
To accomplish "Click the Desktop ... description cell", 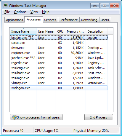I will point(95,48).
